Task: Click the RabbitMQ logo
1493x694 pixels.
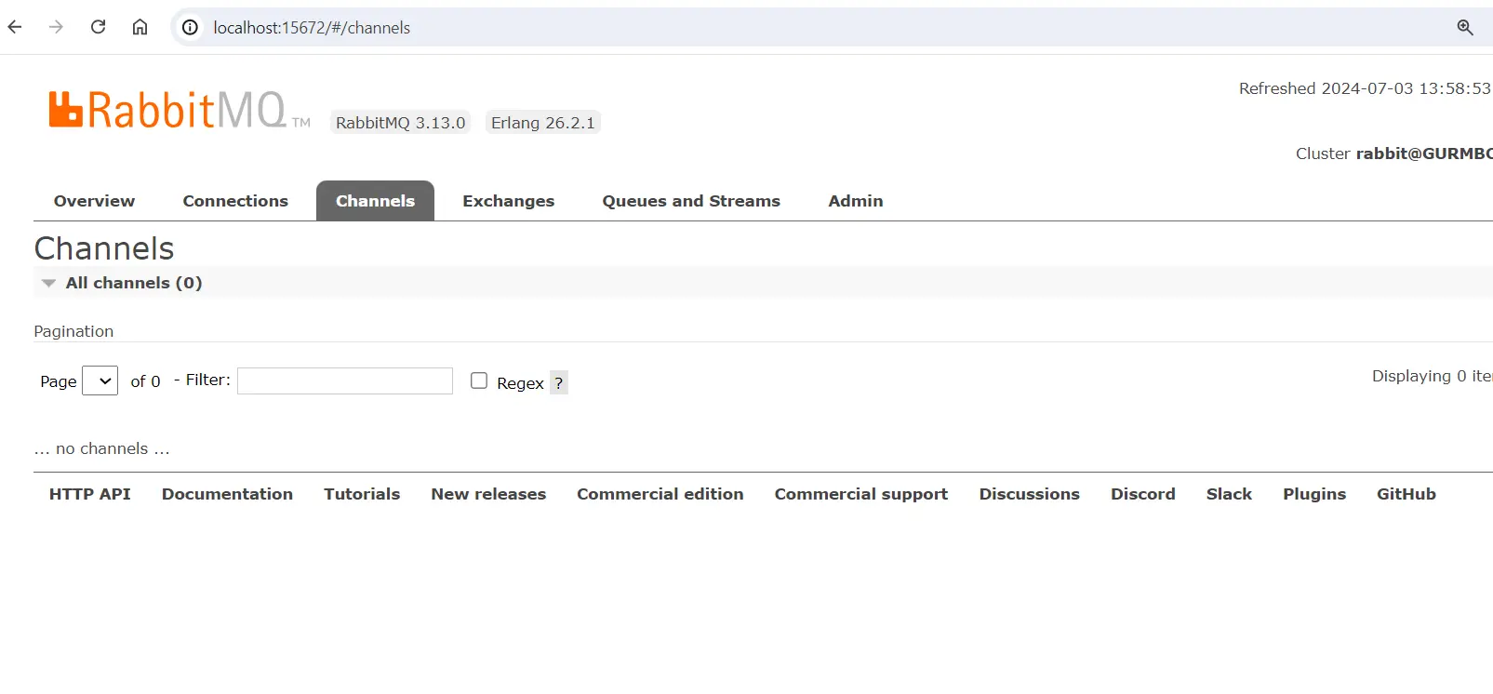Action: coord(179,110)
